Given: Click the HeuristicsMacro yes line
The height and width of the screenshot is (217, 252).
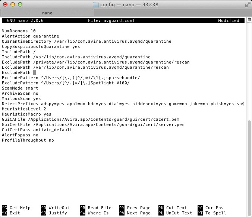Looking at the screenshot, I should [x=26, y=114].
